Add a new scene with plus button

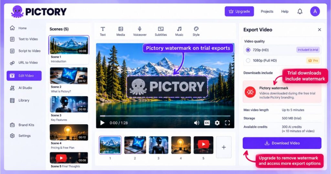[224, 147]
